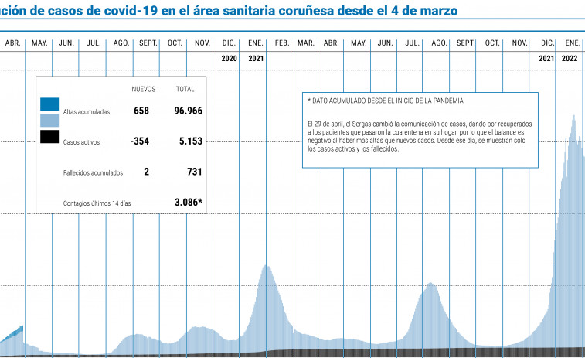585x358 pixels.
Task: Click the ABR. label at the chart start
Action: click(12, 43)
